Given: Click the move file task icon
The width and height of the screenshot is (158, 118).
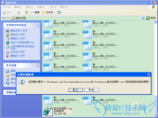Looking at the screenshot, I should [x=8, y=35].
